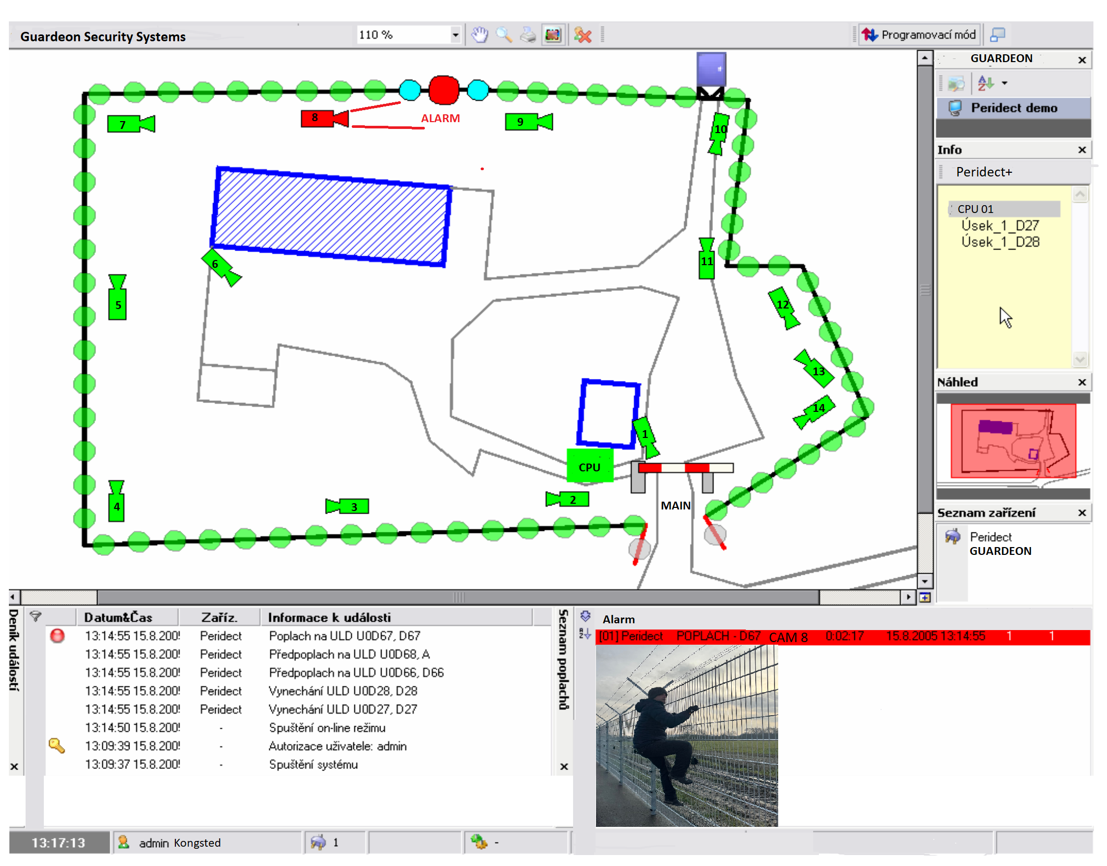Click the windows layout icon
Image resolution: width=1107 pixels, height=866 pixels.
pyautogui.click(x=997, y=35)
